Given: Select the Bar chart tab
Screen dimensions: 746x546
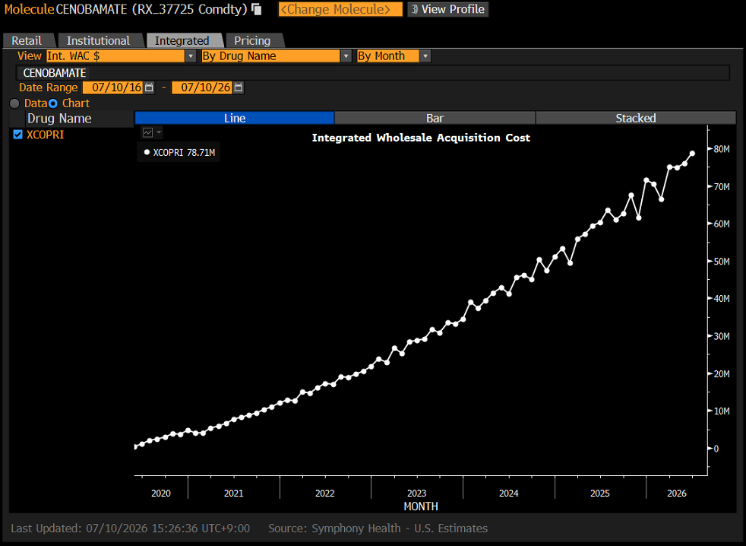Looking at the screenshot, I should tap(435, 118).
